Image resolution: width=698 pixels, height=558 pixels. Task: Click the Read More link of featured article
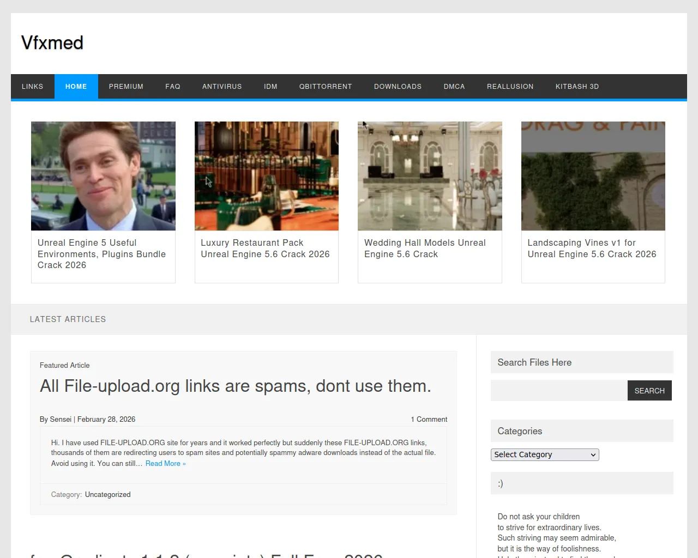pyautogui.click(x=165, y=463)
